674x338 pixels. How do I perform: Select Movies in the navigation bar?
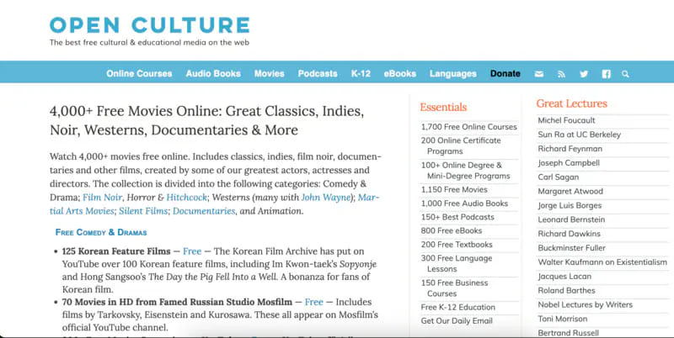tap(269, 74)
